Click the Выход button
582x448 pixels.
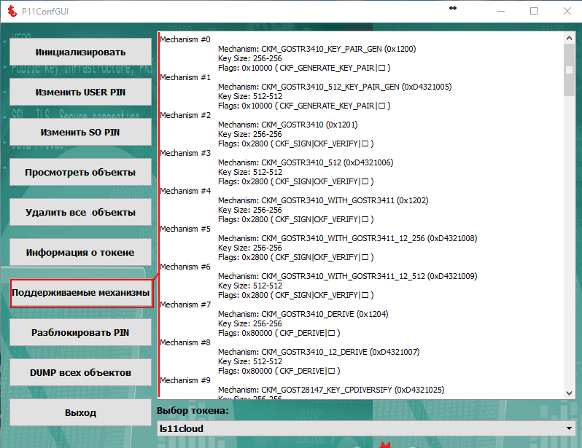coord(80,412)
